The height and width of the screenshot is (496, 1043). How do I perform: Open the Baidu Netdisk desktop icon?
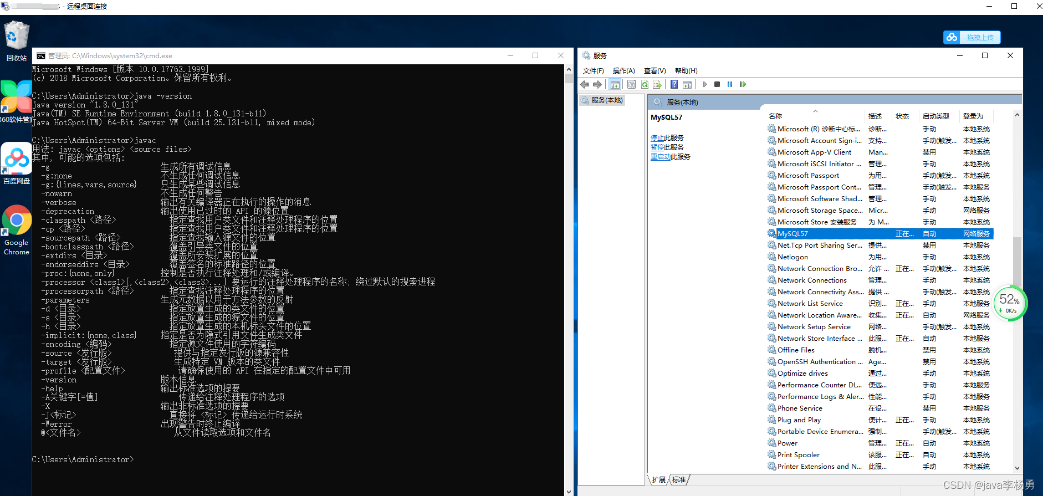pos(17,164)
